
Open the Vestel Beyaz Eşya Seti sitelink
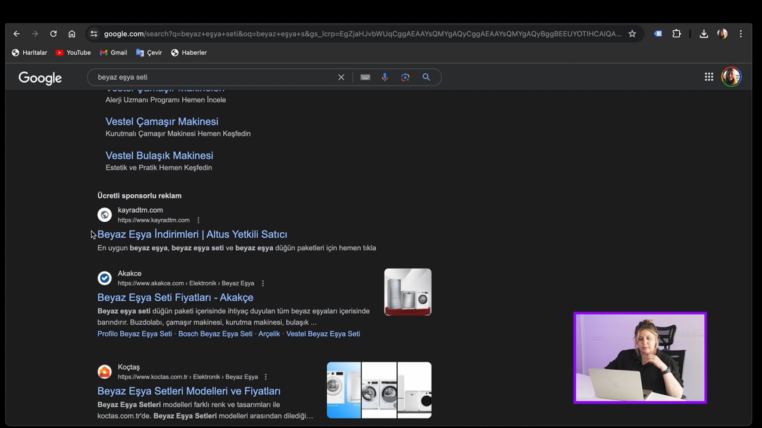tap(323, 333)
